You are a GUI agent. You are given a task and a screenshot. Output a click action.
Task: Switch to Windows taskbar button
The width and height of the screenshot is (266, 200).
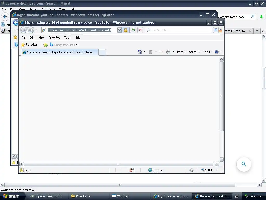click(x=130, y=196)
